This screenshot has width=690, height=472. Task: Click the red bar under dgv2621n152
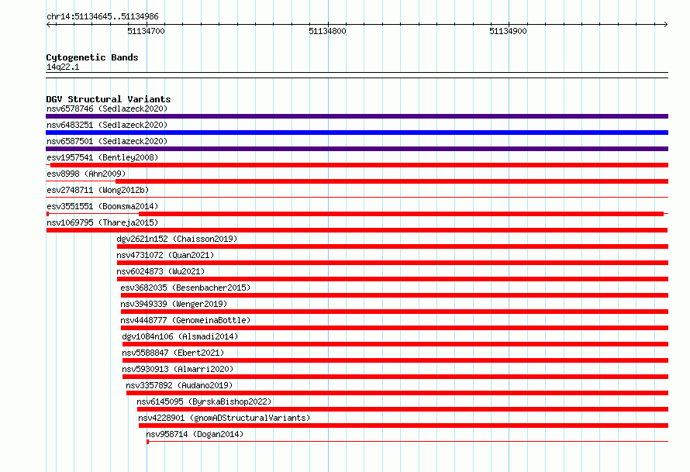392,246
